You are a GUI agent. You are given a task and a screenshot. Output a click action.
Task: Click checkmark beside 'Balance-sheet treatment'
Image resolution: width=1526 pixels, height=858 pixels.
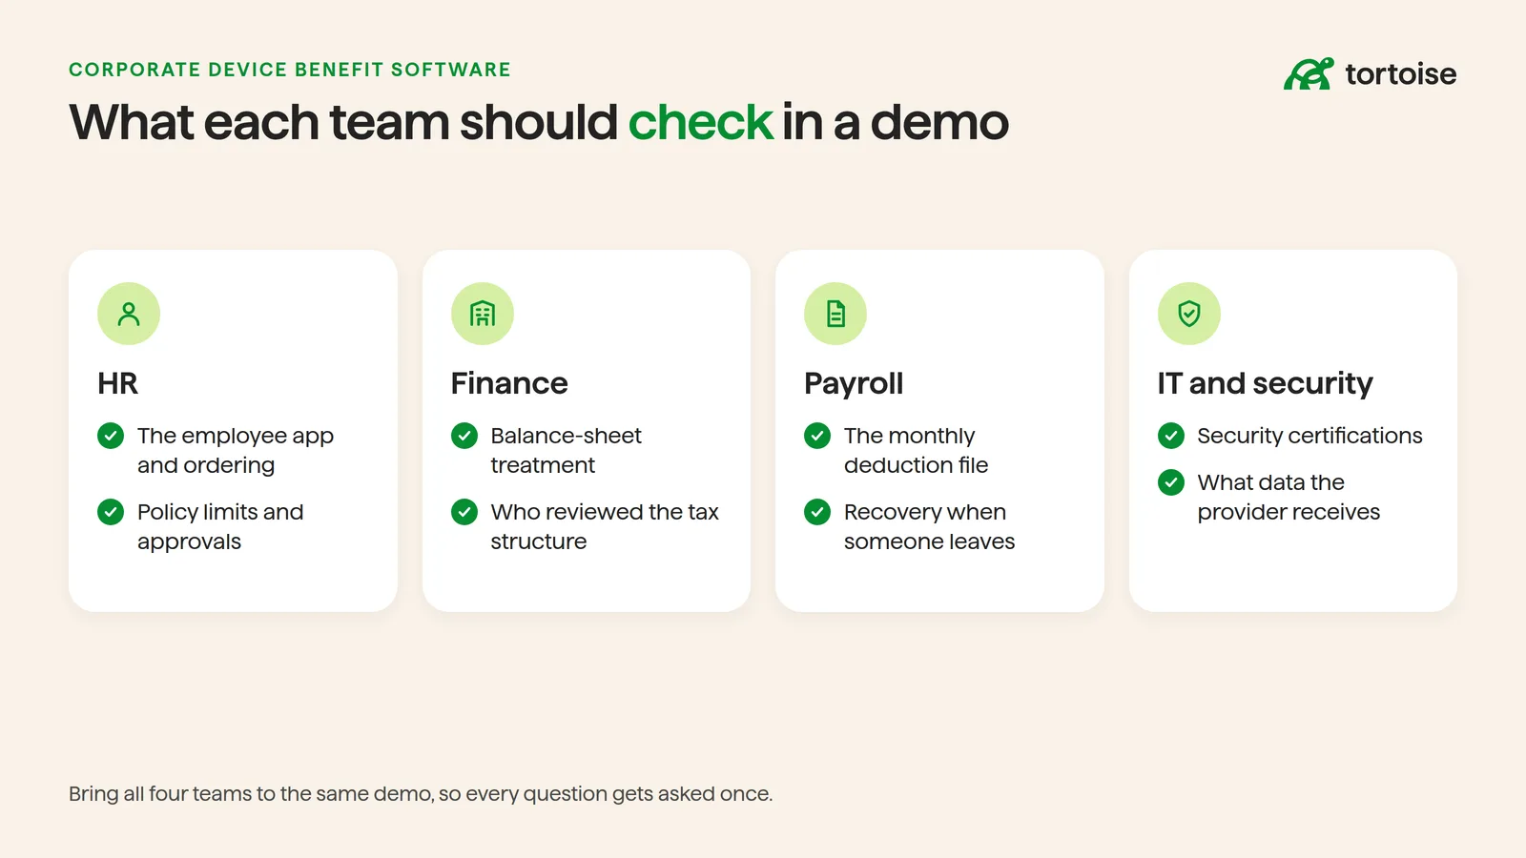coord(464,436)
